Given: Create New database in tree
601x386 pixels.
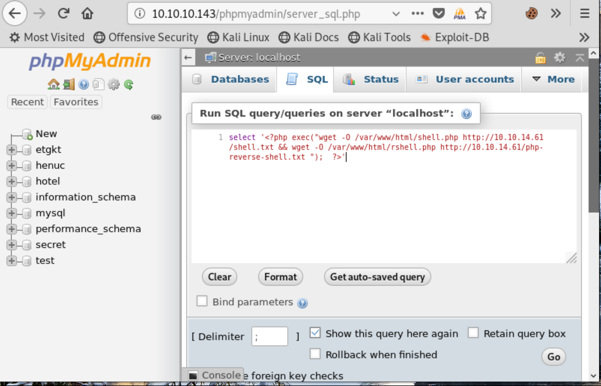Looking at the screenshot, I should point(46,134).
